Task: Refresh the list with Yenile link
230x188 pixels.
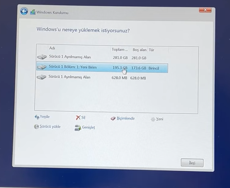Action: tap(45, 117)
